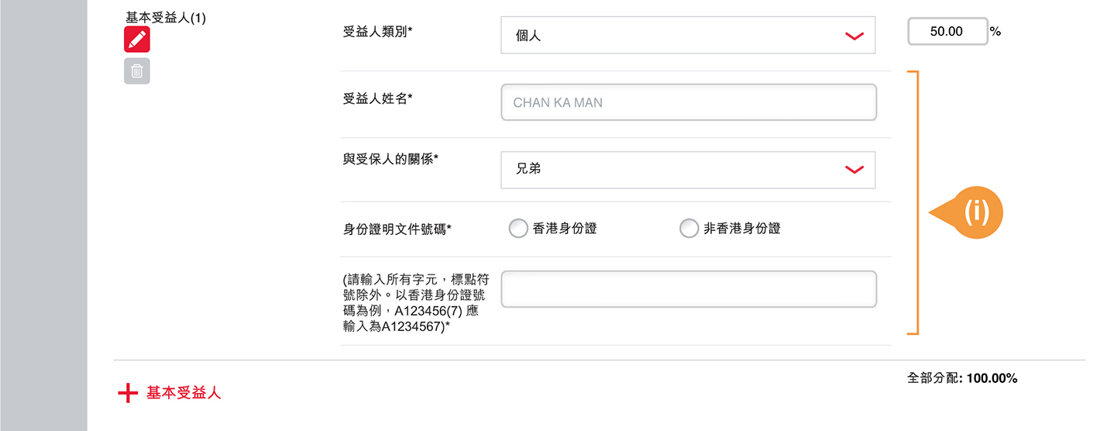Focus the 受益人姓名 field with CHAN KA MAN

689,102
